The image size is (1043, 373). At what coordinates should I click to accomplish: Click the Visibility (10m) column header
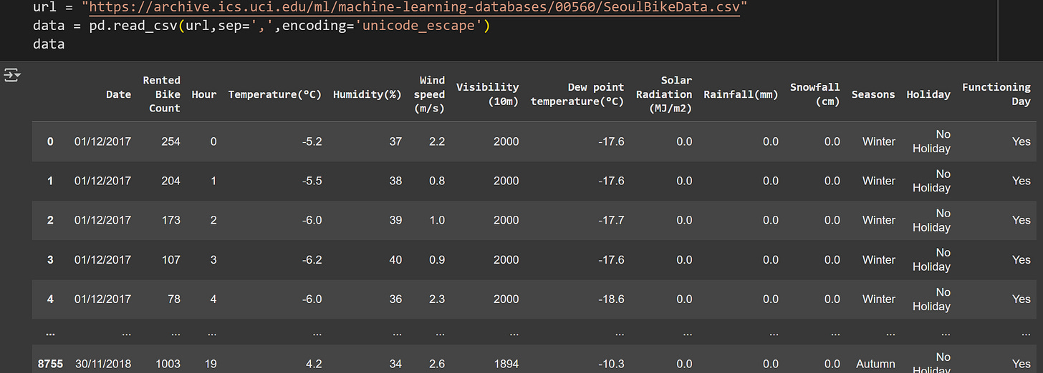click(487, 94)
